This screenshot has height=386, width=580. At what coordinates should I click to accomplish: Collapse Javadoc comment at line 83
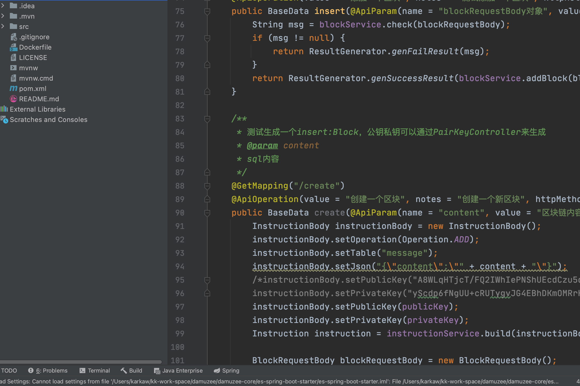(x=207, y=119)
